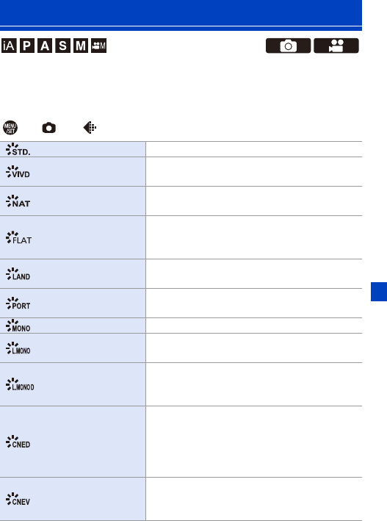Click the image quality arrow icon
Viewport: 387px width, 521px height.
pyautogui.click(x=90, y=128)
